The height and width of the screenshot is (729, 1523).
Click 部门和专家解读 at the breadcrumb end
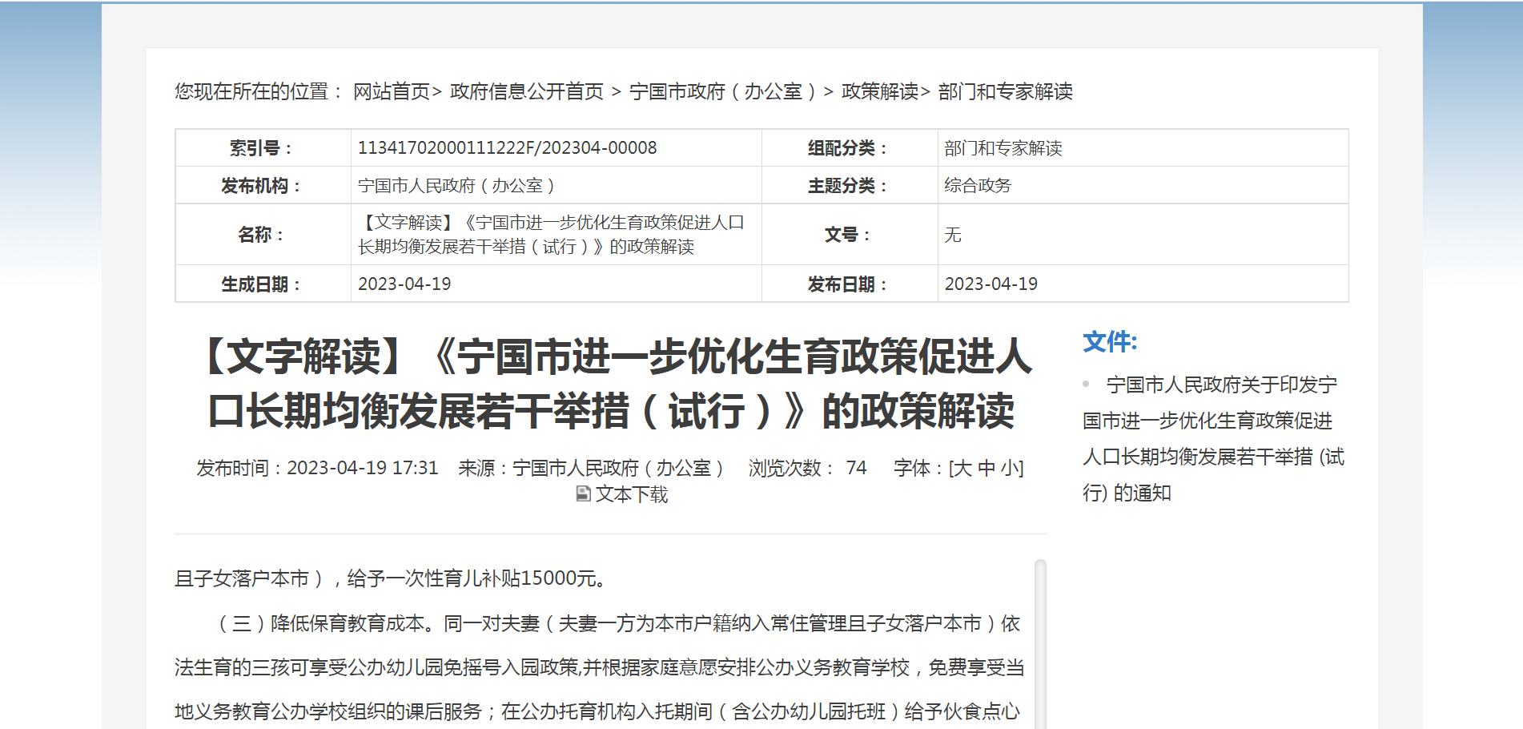[x=1005, y=91]
